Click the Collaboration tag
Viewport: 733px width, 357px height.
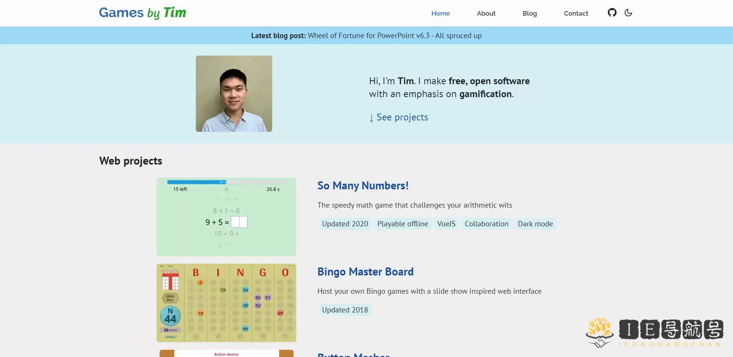486,224
